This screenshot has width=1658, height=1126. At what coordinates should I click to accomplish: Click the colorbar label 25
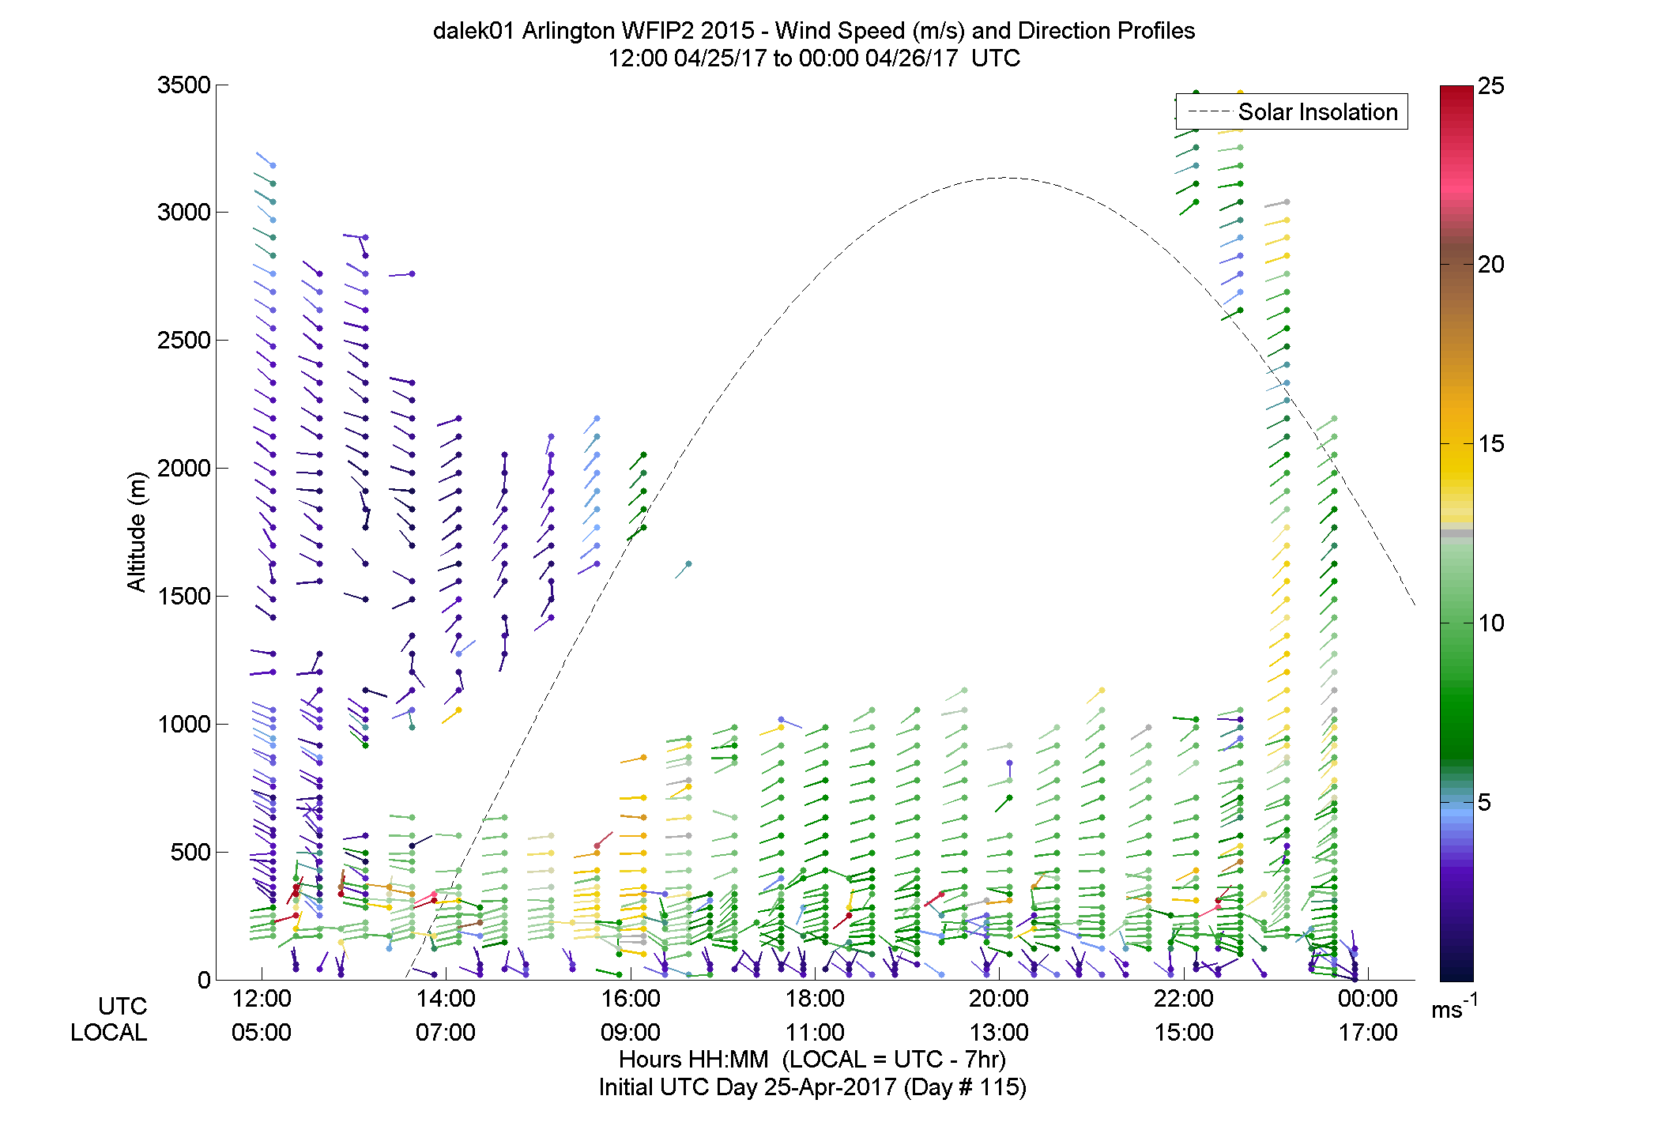(1490, 86)
